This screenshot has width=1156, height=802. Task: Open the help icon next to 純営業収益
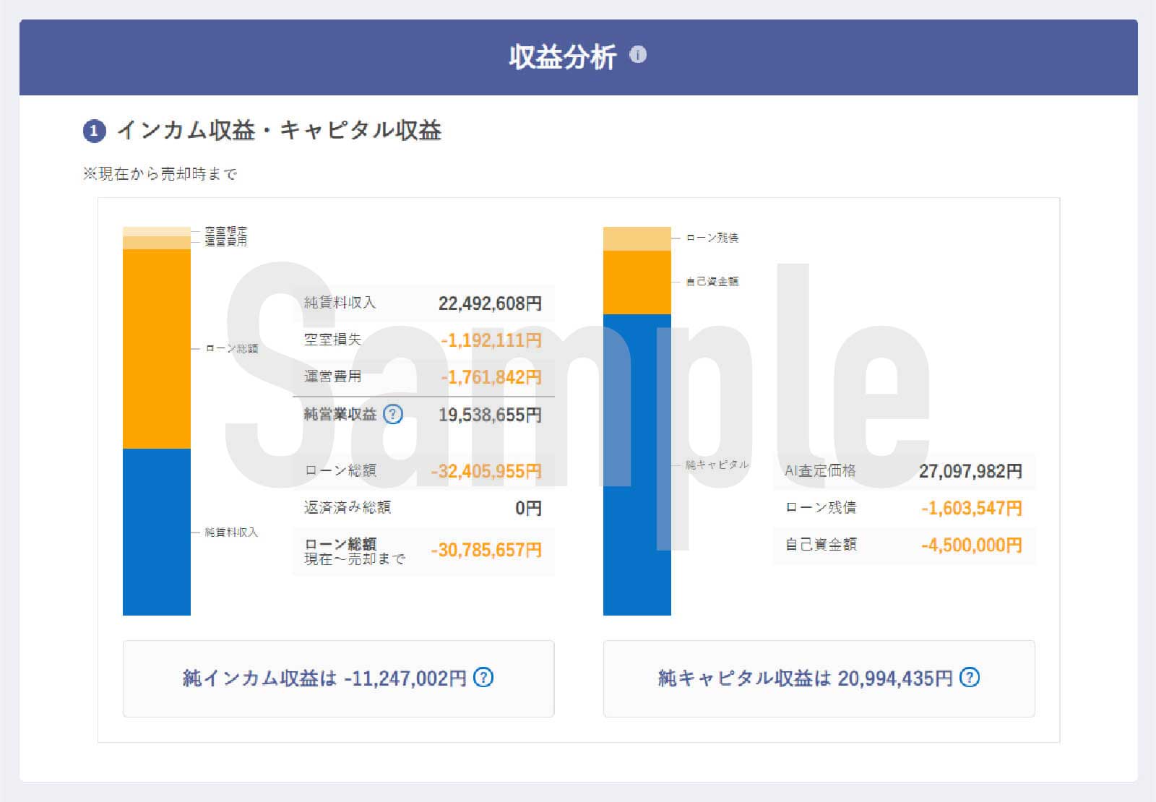tap(392, 414)
